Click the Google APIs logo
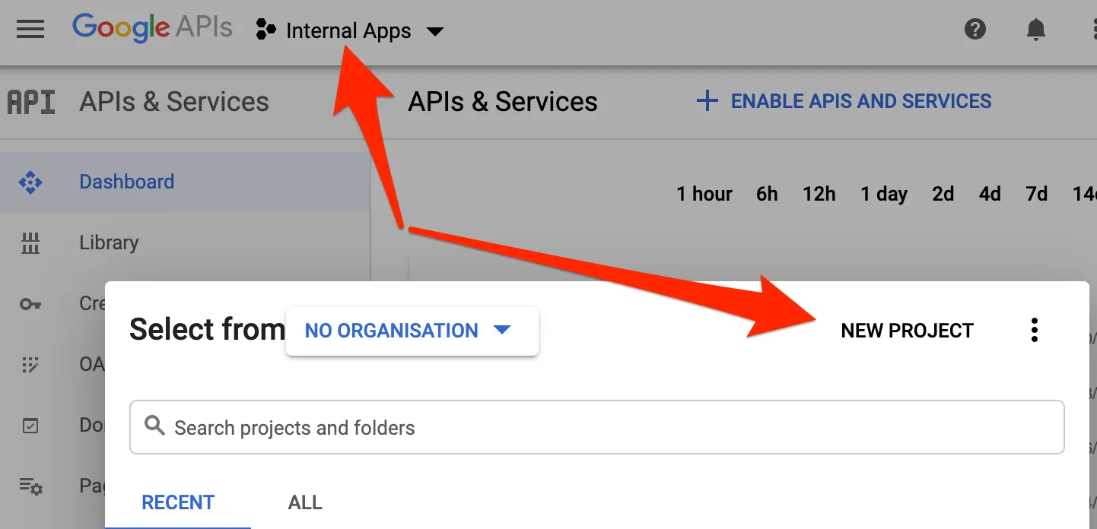The image size is (1097, 529). [x=151, y=28]
